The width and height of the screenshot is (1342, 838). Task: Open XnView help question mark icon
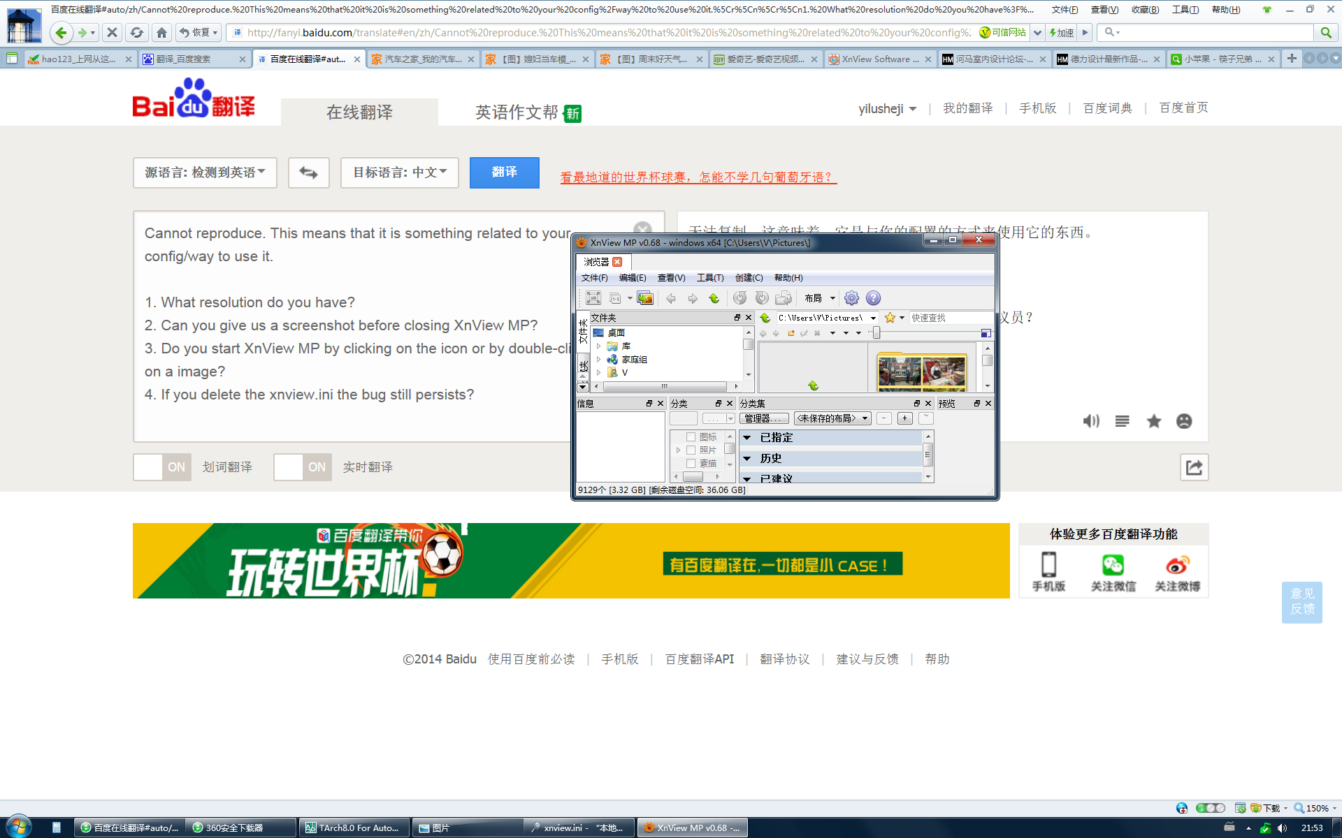click(873, 298)
